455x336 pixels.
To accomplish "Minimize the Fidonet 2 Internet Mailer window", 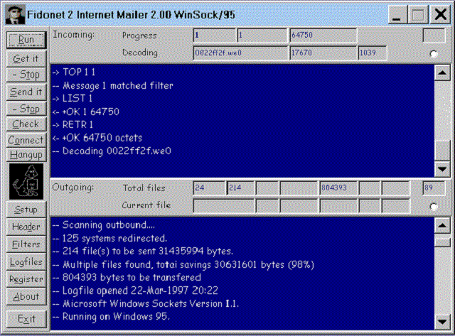I will (x=397, y=15).
